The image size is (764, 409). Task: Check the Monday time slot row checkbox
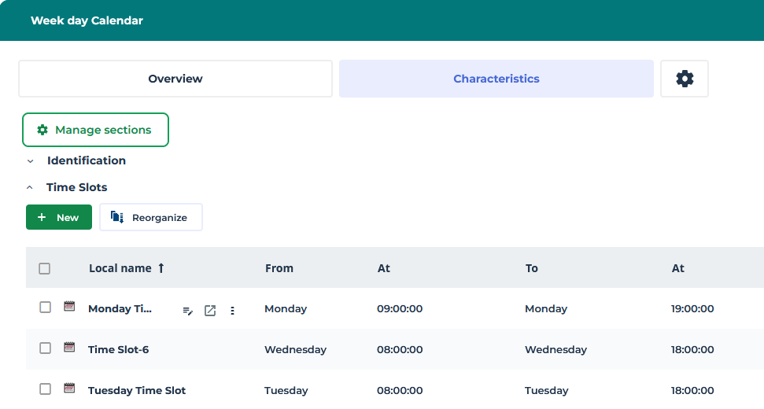point(46,308)
